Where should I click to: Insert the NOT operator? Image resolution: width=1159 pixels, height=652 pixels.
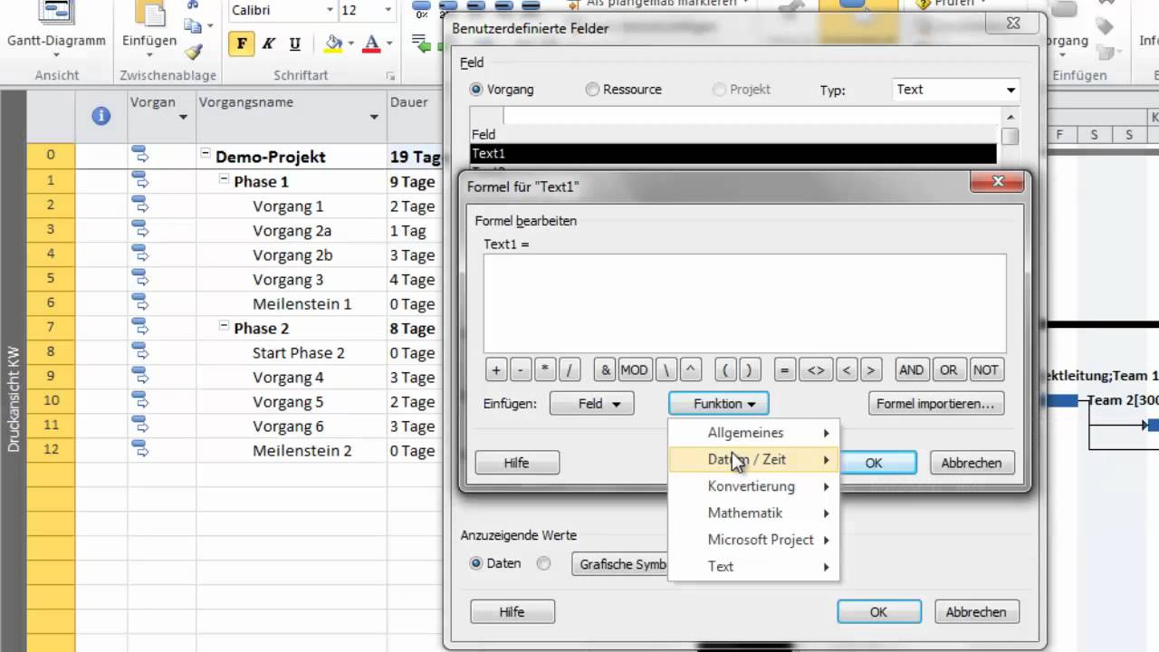pos(986,369)
